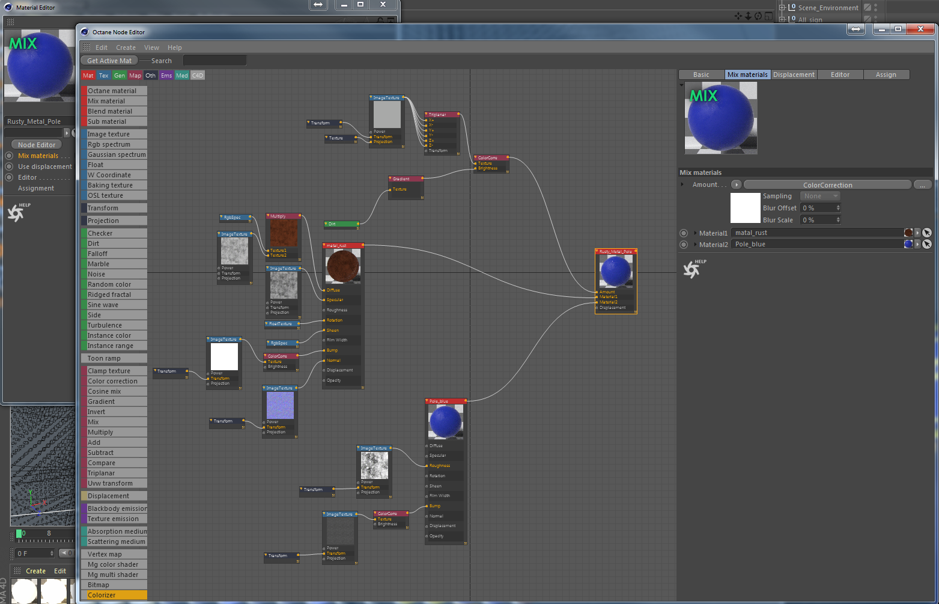The image size is (939, 604).
Task: Click the Ems category filter icon
Action: [166, 75]
